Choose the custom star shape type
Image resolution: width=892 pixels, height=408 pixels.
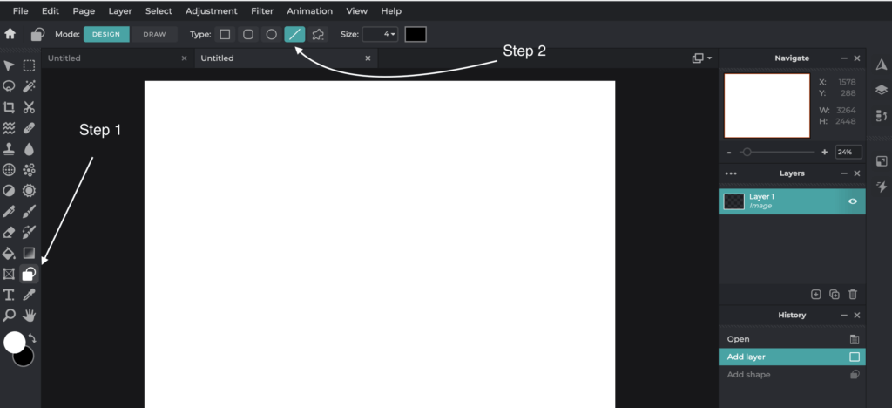point(318,34)
